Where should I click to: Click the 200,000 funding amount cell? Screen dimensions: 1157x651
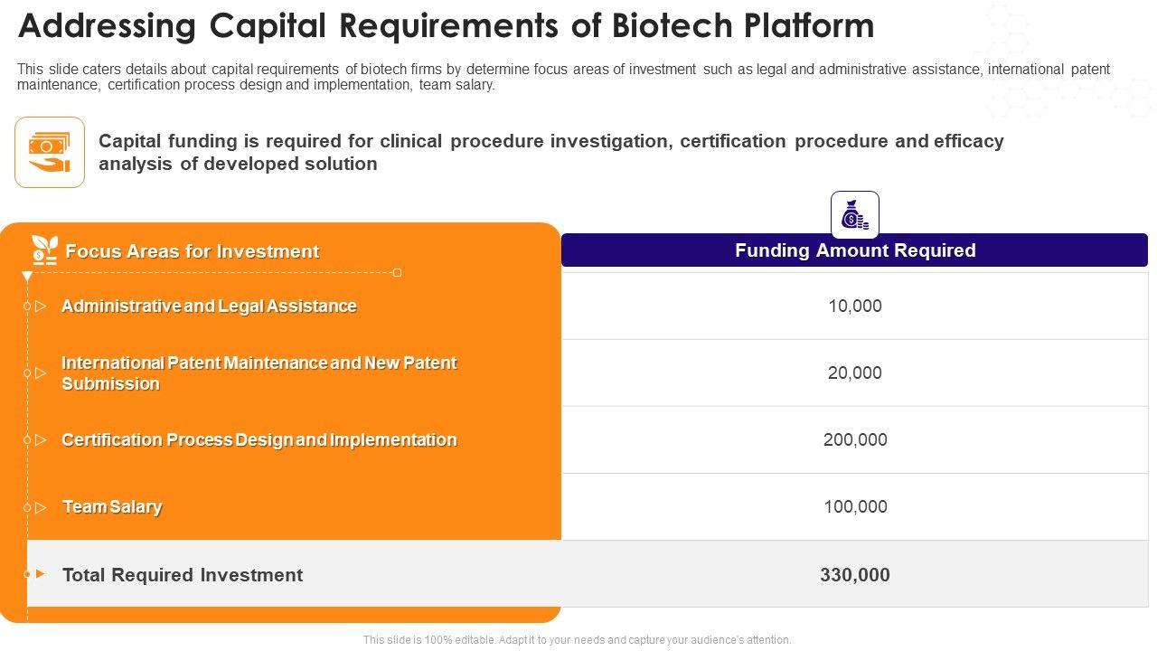point(854,440)
